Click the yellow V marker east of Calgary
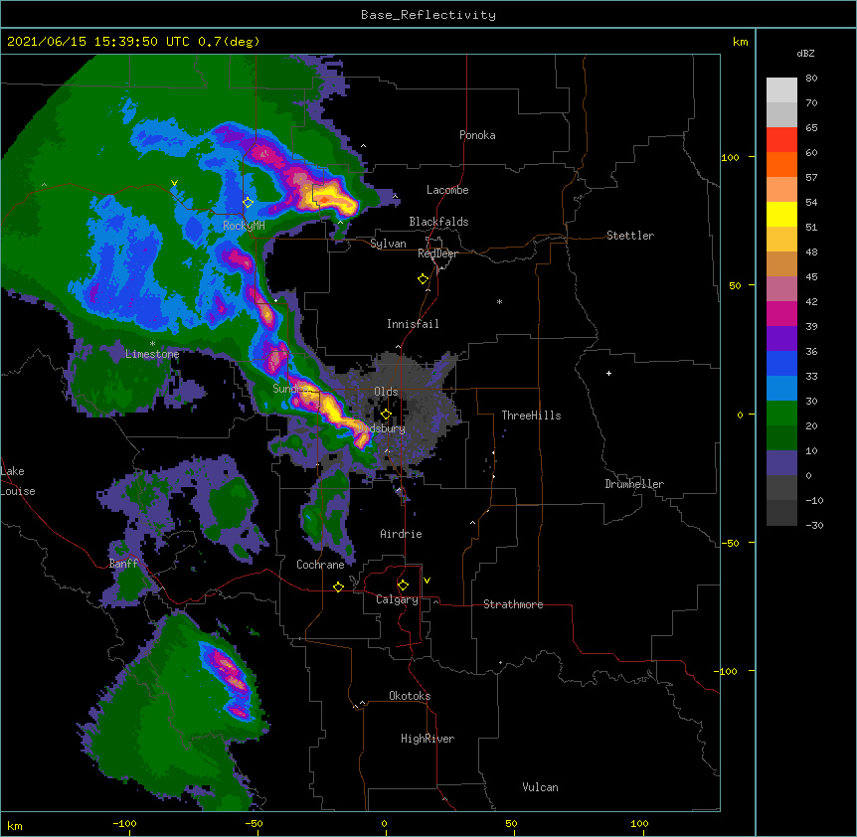Image resolution: width=857 pixels, height=837 pixels. coord(427,581)
